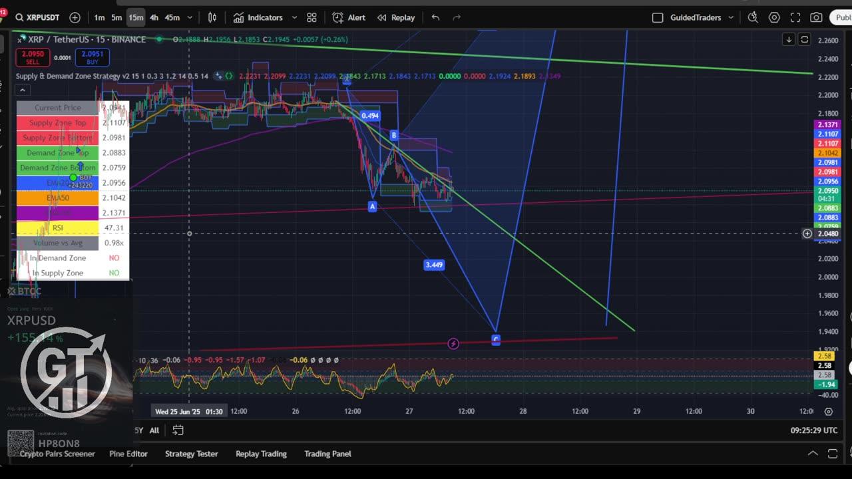Create an Alert
852x479 pixels.
[349, 17]
